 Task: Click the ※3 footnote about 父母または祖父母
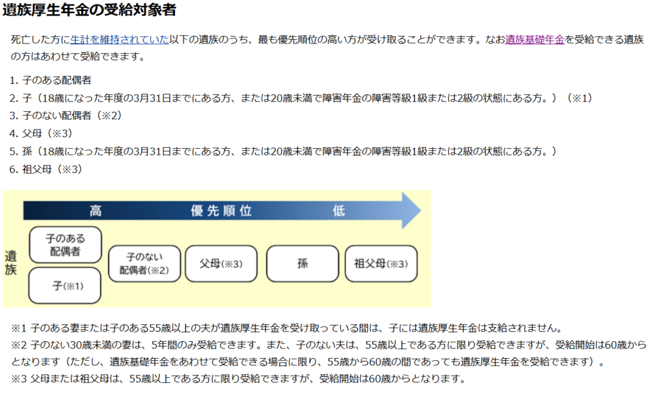tap(237, 379)
